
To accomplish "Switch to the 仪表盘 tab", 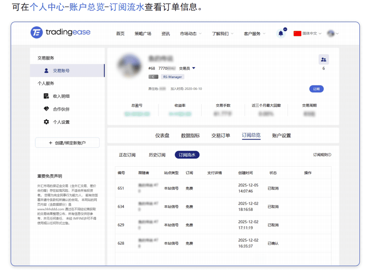I will pos(162,135).
